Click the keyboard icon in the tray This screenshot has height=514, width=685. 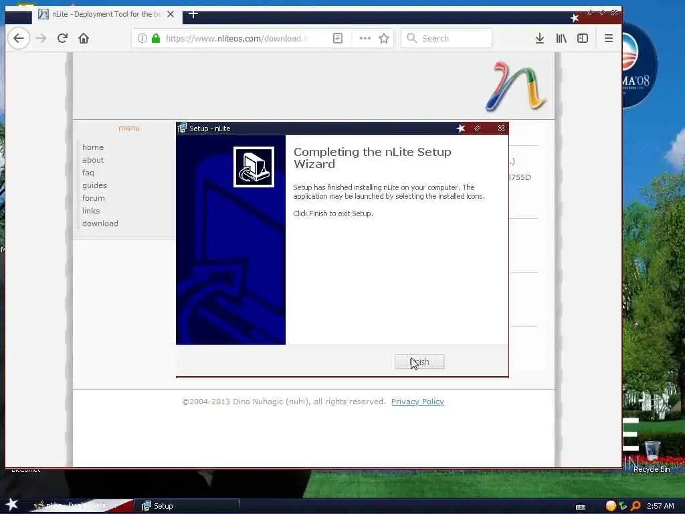pos(581,507)
